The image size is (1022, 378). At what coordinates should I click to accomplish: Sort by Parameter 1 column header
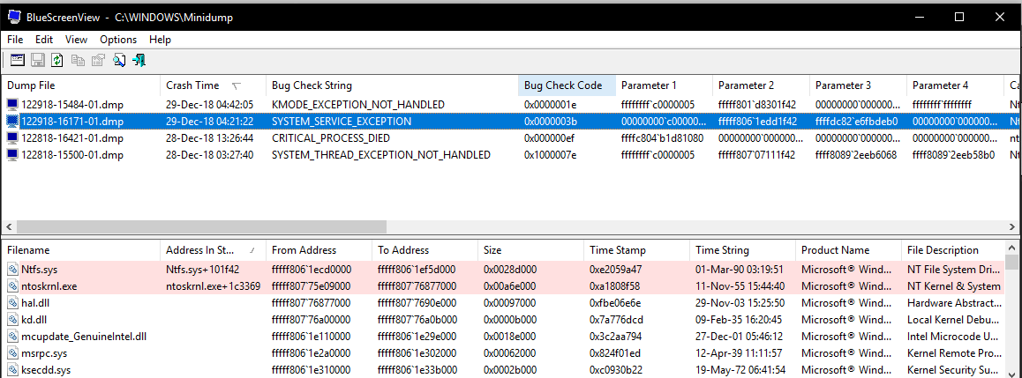(x=665, y=85)
